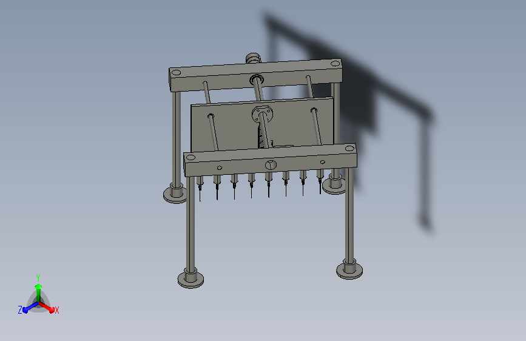Select the upper rear crossbeam of frame
Screen dimensions: 526x341
tap(255, 75)
